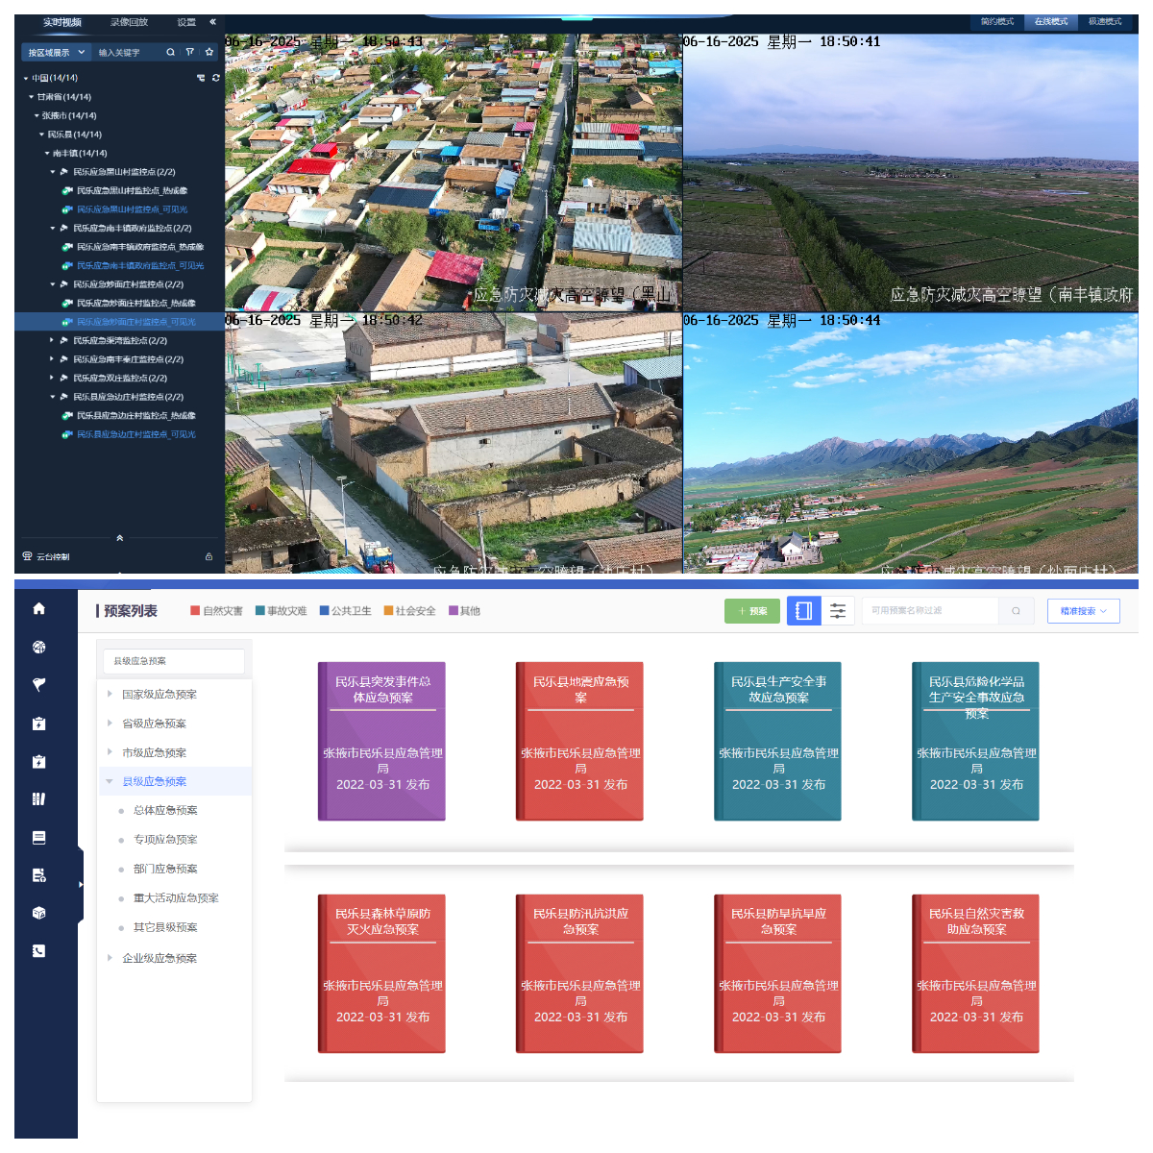Open the 精准搜索 dropdown

1083,611
